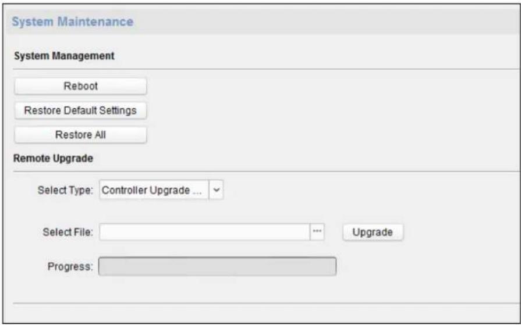Viewport: 521px width, 325px height.
Task: Open the Select Type combo box
Action: tap(161, 190)
